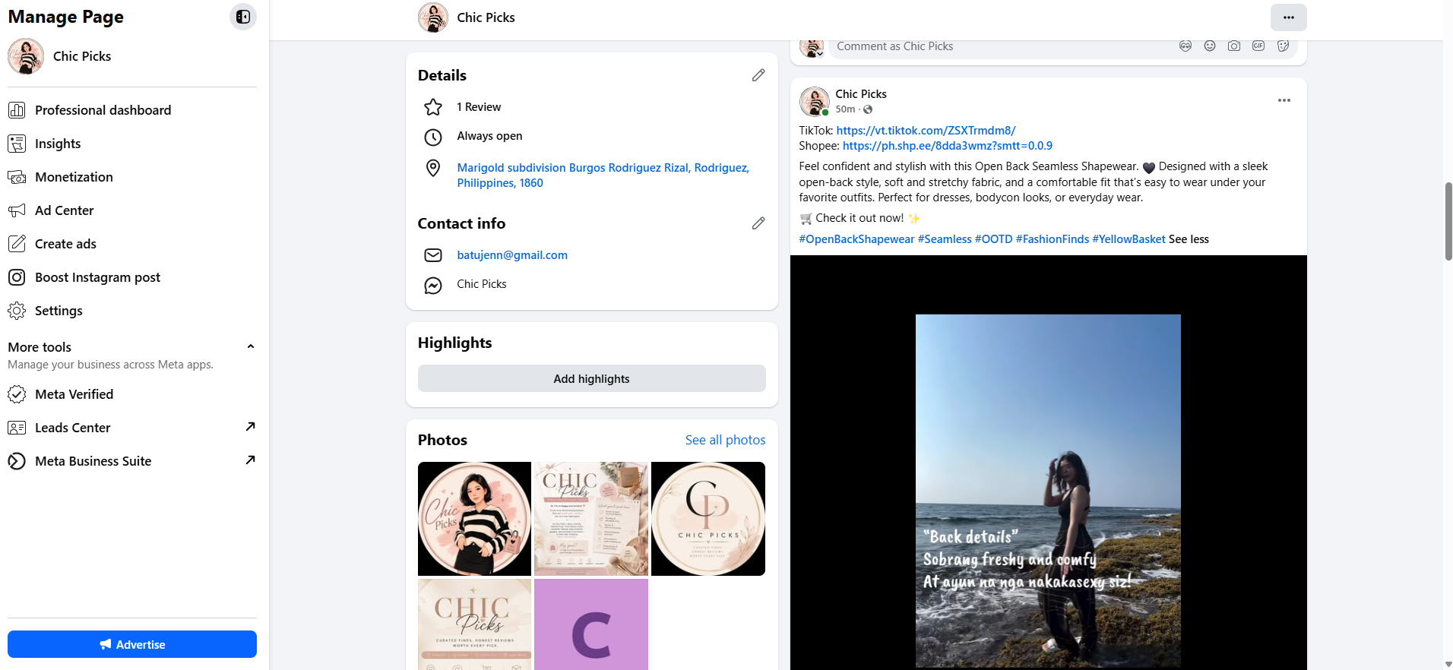Open See all photos

click(x=725, y=440)
